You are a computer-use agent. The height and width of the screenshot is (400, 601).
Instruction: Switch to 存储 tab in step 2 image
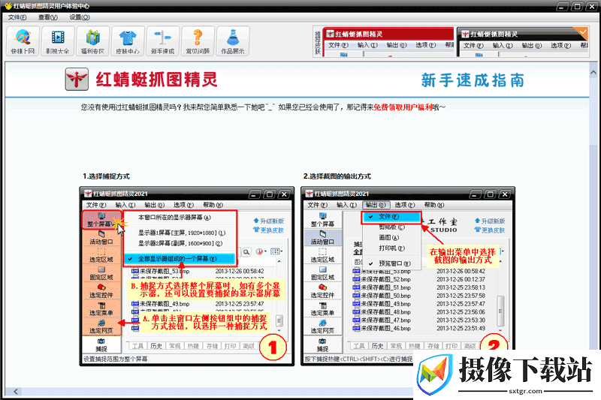[x=433, y=346]
